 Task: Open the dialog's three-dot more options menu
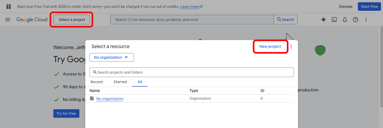[x=291, y=47]
